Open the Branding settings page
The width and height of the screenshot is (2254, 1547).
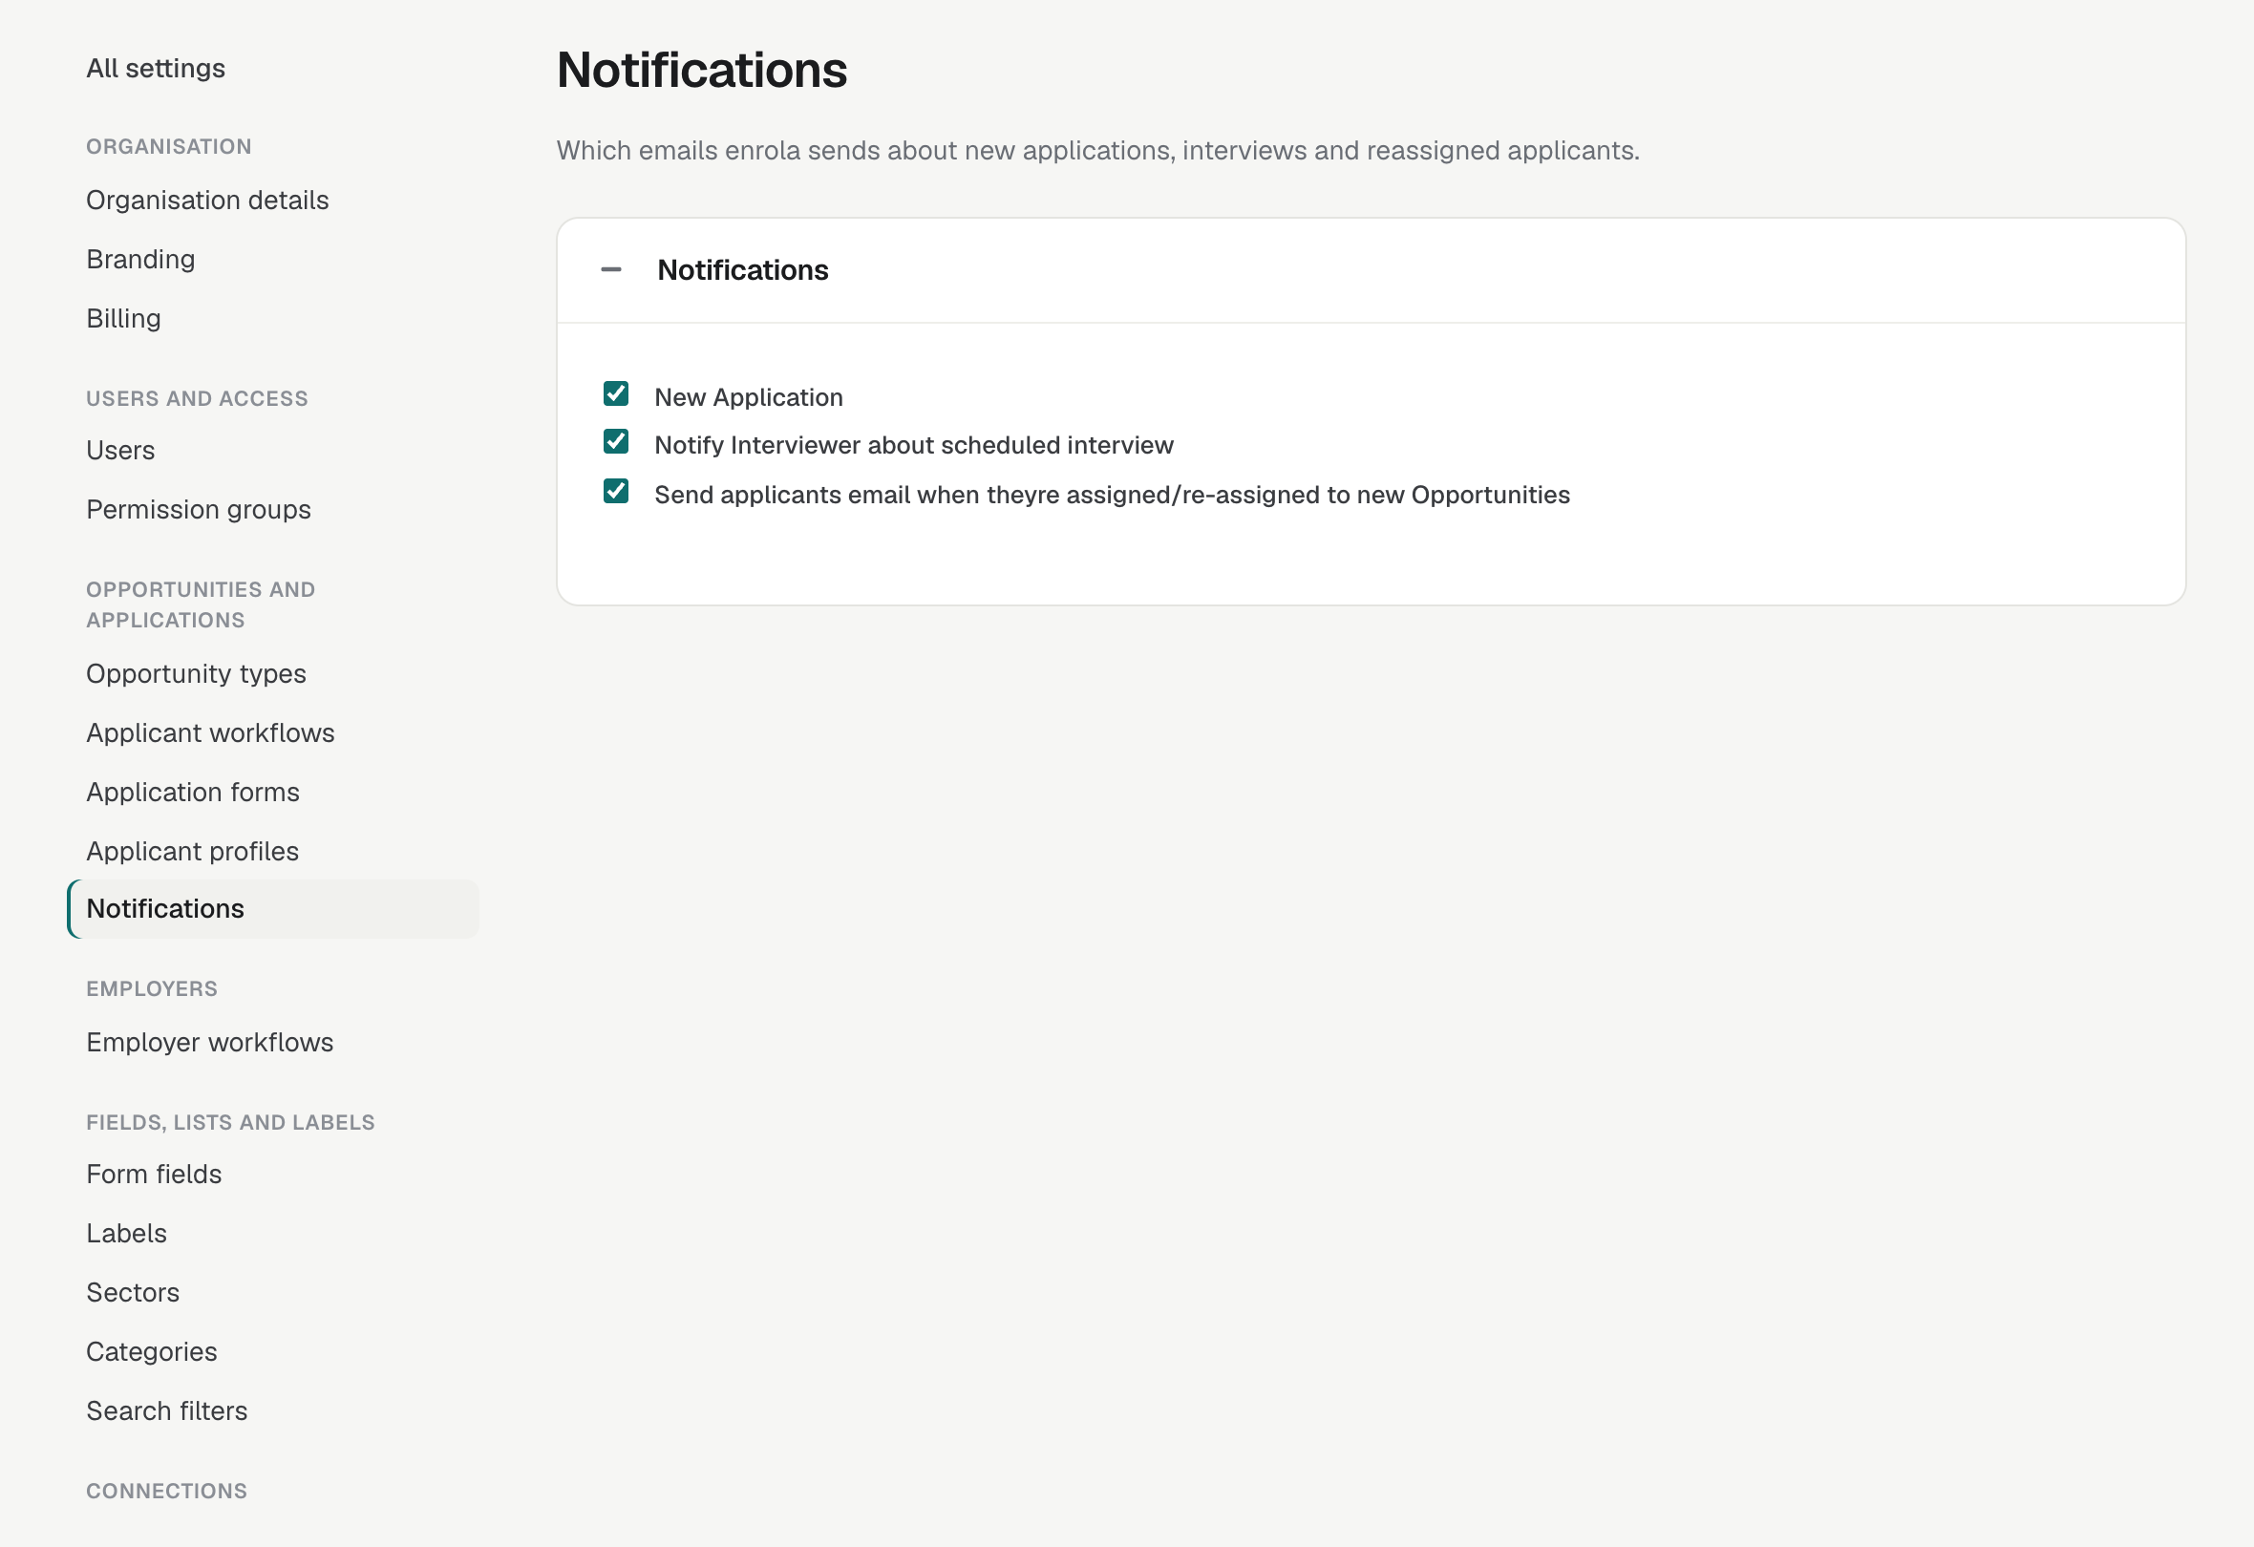[140, 260]
